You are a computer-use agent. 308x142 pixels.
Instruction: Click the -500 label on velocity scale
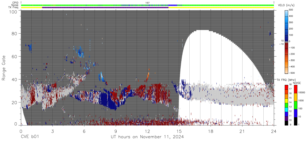(292, 73)
